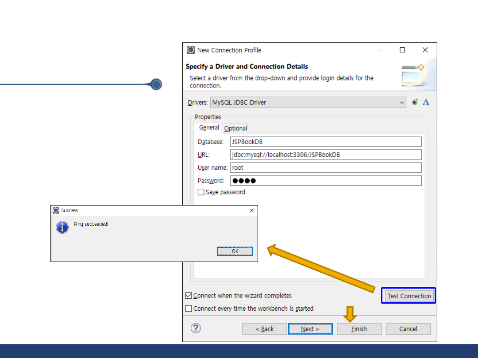Close the Success dialog with X

point(251,211)
